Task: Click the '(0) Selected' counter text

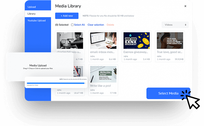Action: 62,25
